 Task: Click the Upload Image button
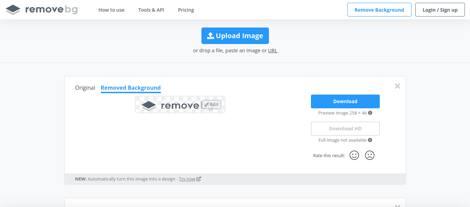pyautogui.click(x=235, y=36)
